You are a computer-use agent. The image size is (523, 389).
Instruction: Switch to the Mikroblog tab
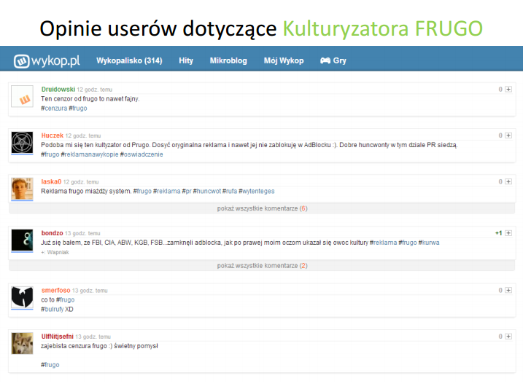click(228, 61)
